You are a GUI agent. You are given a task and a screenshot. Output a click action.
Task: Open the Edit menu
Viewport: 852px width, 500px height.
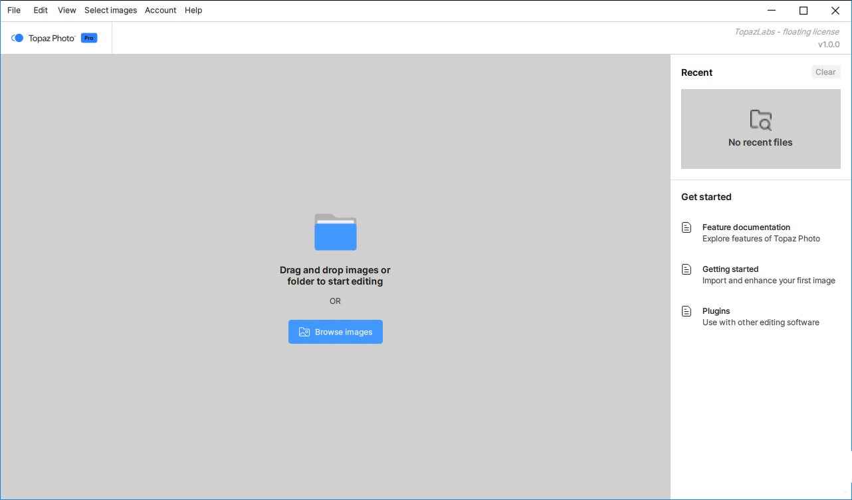[40, 10]
